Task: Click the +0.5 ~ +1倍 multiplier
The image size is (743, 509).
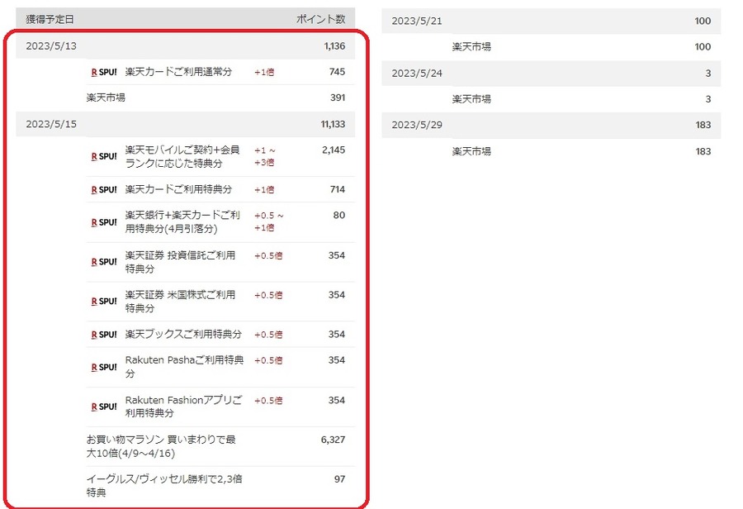Action: coord(268,221)
